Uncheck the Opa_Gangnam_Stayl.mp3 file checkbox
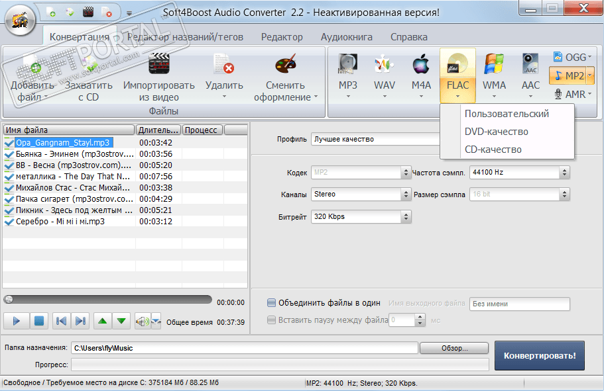The height and width of the screenshot is (391, 604). pos(9,143)
